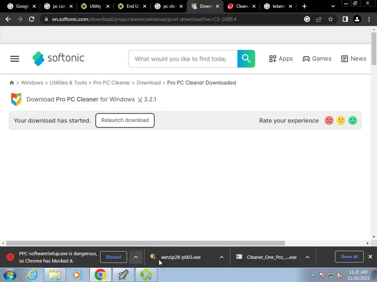
Task: Click Pro PC Cleaner shield icon
Action: (x=16, y=99)
